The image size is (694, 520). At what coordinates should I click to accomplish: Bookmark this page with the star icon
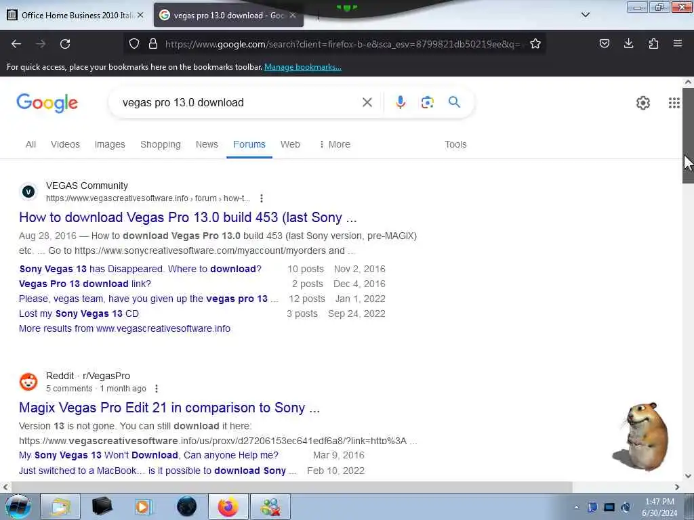(535, 43)
